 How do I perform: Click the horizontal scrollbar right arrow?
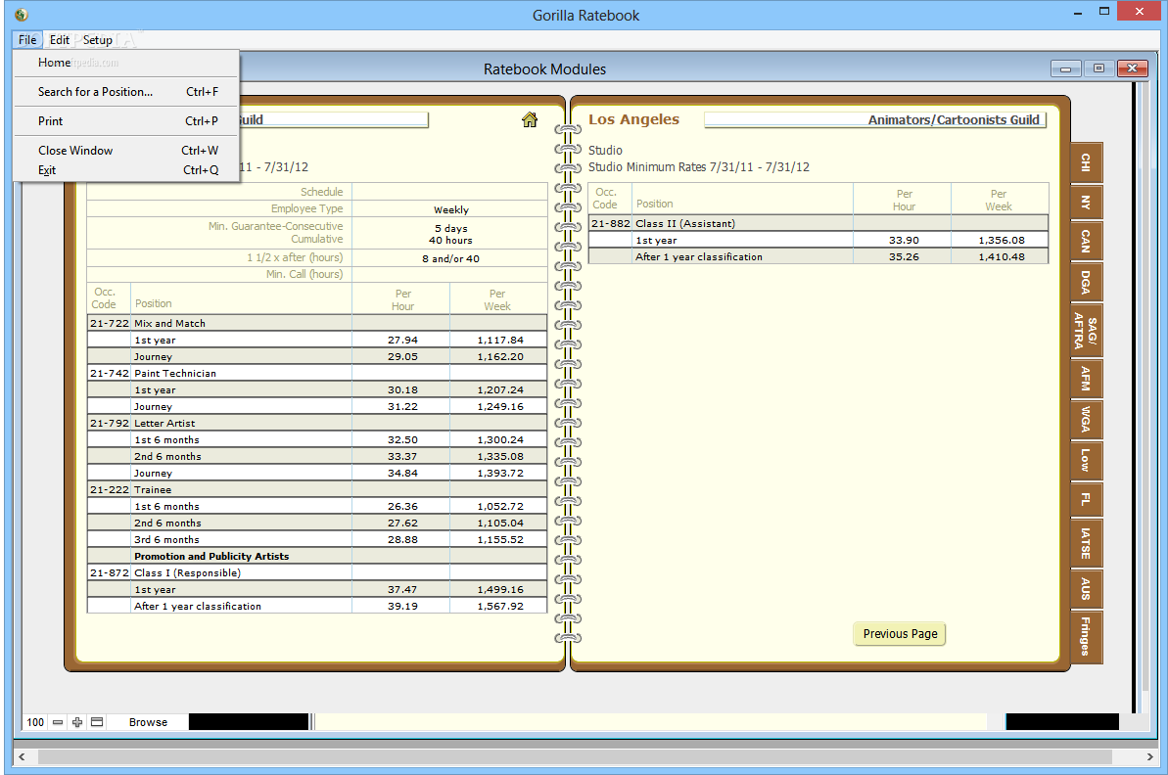click(x=1149, y=756)
